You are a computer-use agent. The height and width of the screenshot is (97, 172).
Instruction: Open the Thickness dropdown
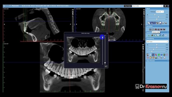pos(160,12)
